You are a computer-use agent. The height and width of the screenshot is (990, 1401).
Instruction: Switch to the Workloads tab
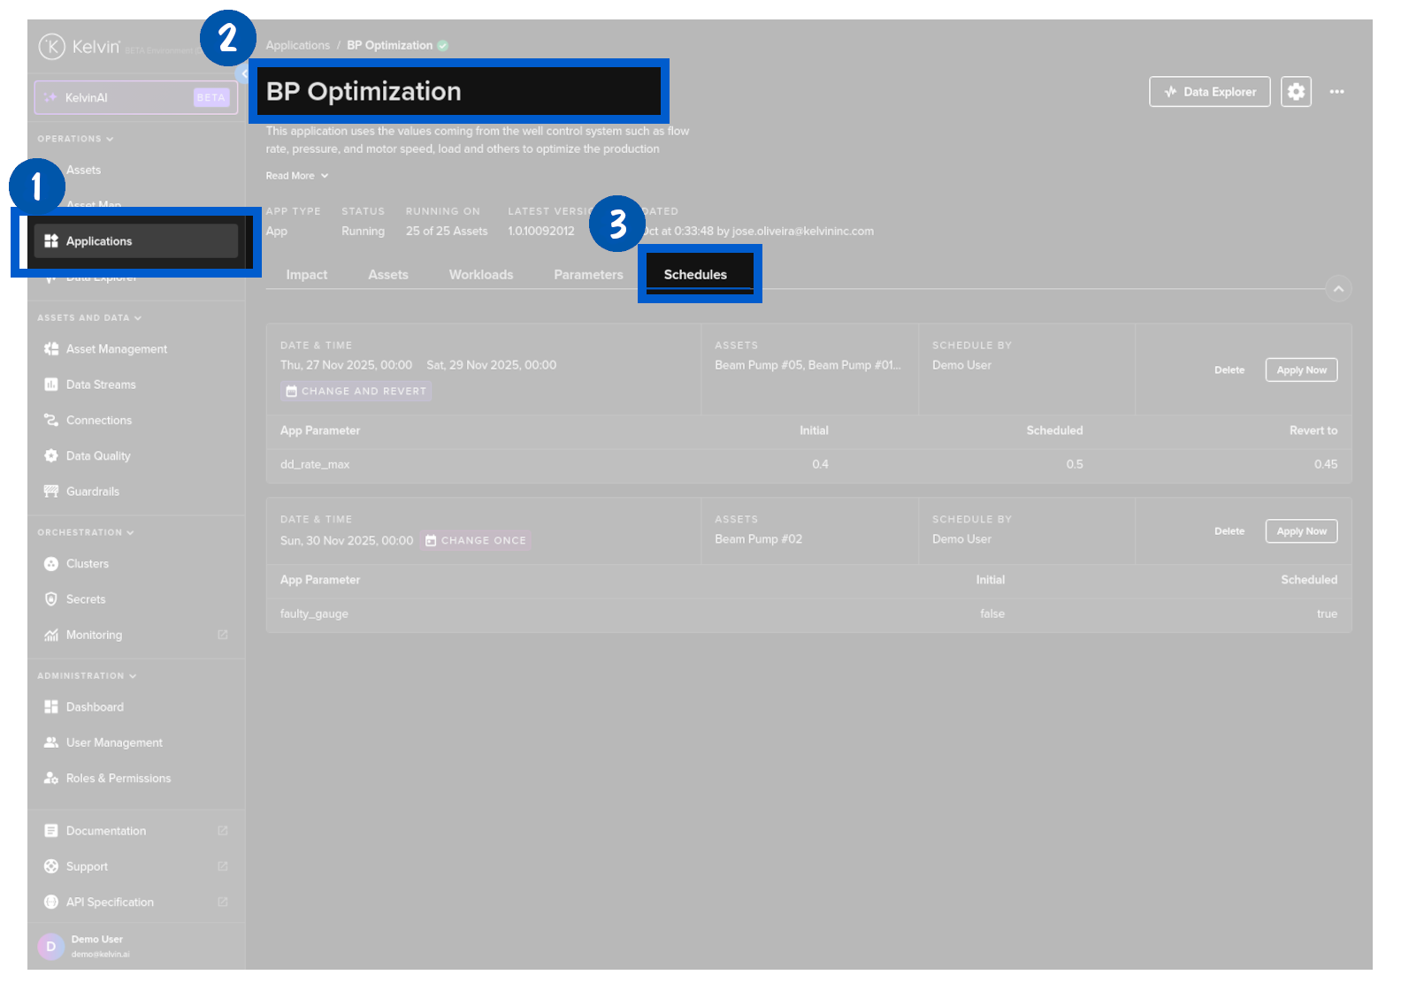480,275
